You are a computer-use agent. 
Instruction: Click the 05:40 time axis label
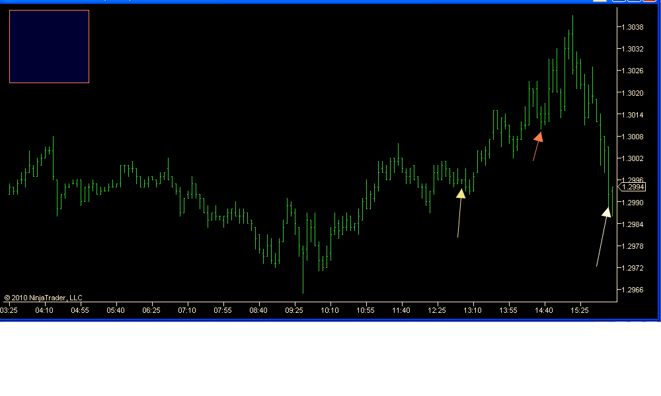[x=116, y=311]
